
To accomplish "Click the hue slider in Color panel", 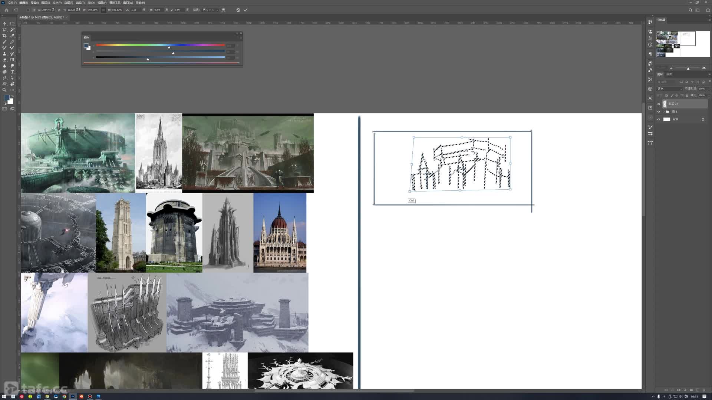I will click(x=160, y=45).
